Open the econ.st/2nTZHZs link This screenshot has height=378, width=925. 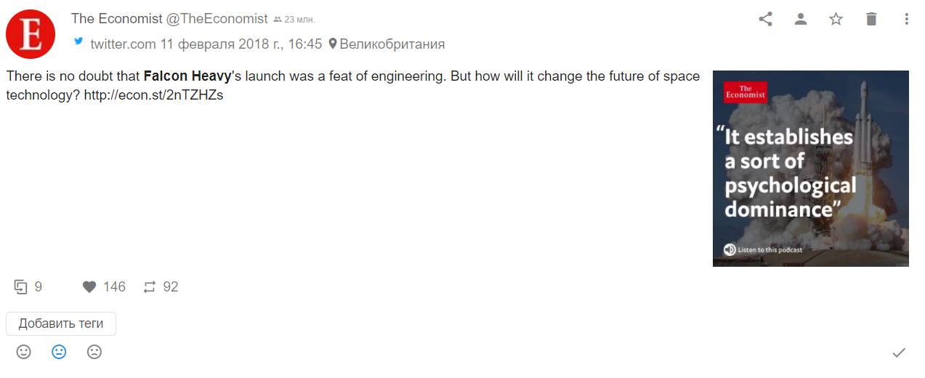pos(153,95)
